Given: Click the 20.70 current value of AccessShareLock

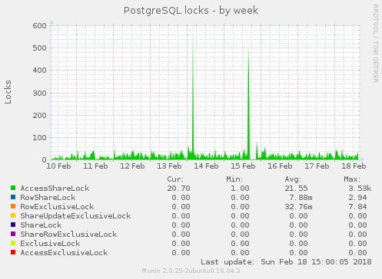Looking at the screenshot, I should tap(178, 189).
